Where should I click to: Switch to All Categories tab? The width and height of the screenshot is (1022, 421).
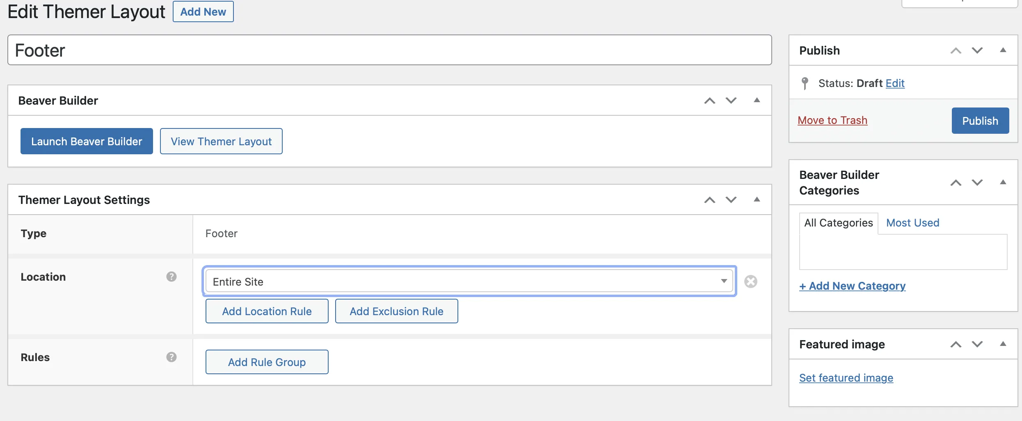(x=839, y=223)
